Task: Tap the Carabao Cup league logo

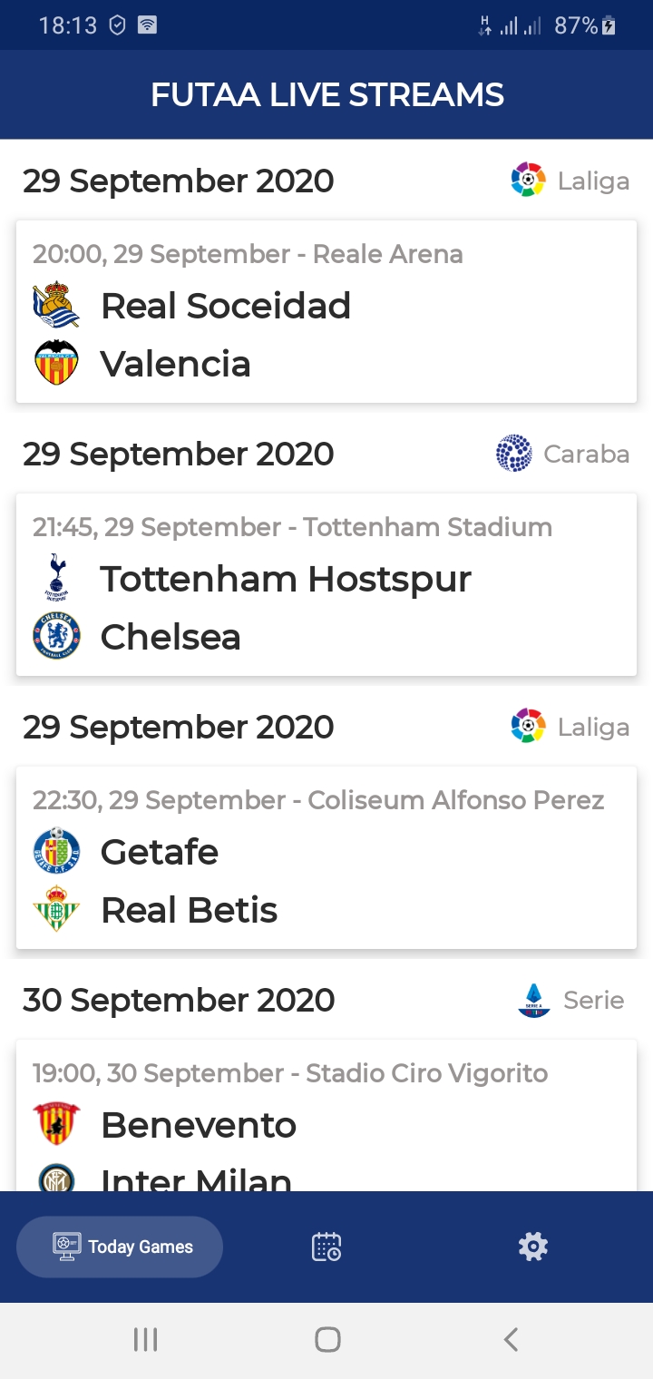Action: (514, 454)
